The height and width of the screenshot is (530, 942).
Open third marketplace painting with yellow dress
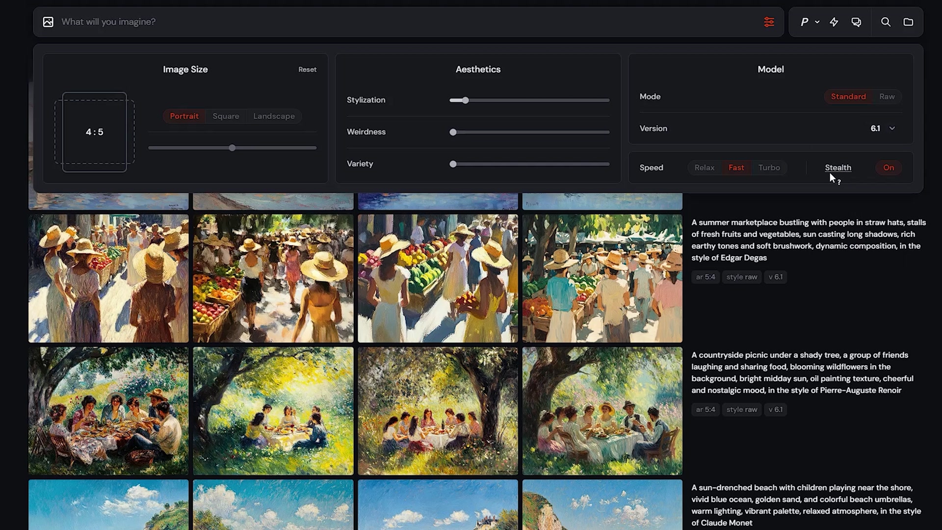click(438, 278)
